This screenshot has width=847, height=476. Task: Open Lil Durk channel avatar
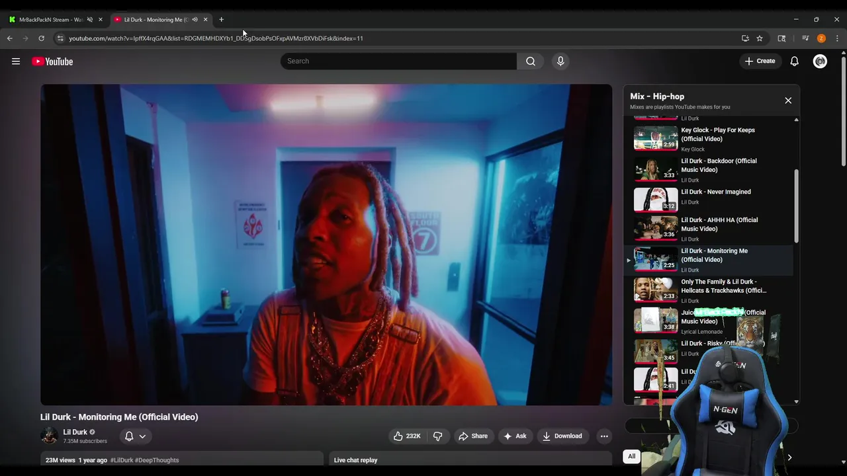(49, 436)
